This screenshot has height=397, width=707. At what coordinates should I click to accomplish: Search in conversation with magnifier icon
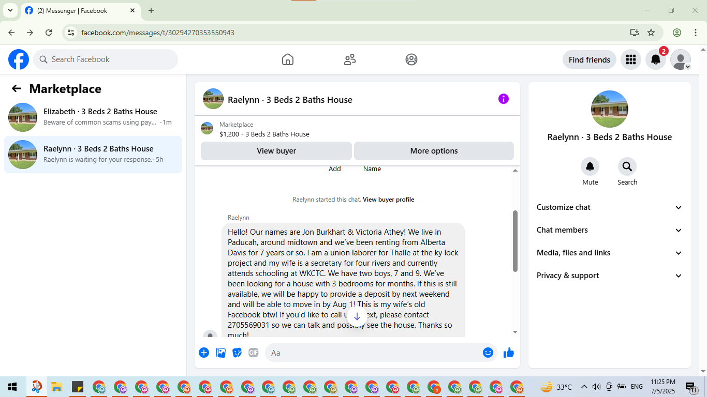(627, 166)
